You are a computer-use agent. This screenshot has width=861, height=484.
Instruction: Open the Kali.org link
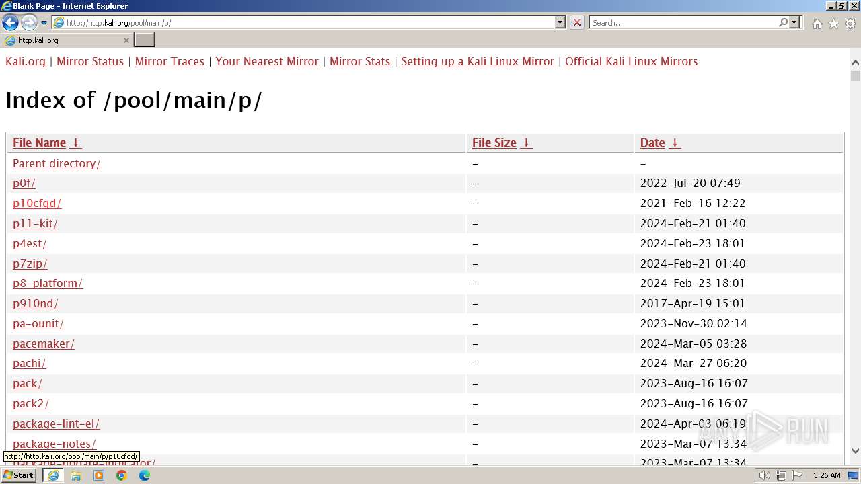[26, 61]
